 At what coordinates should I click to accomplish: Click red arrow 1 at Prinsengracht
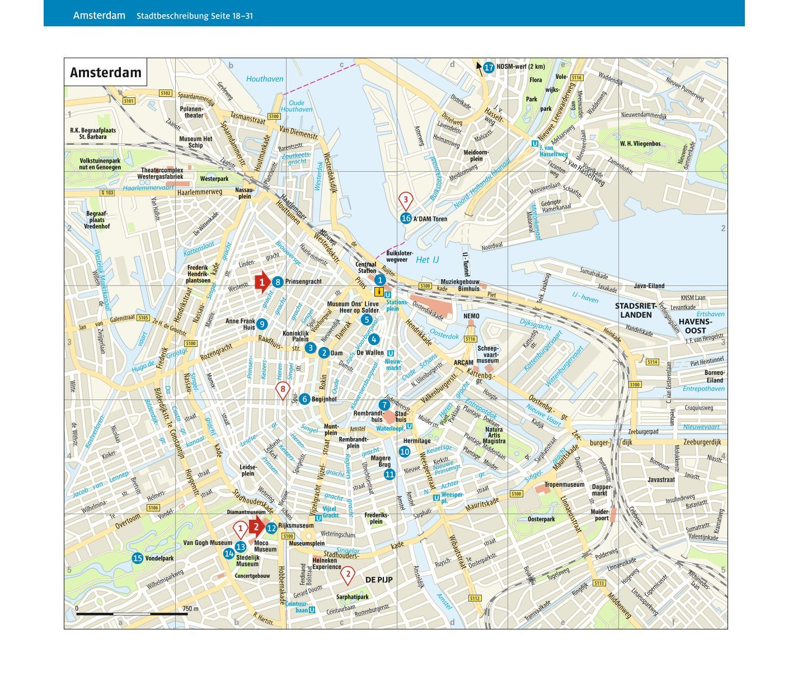[262, 282]
